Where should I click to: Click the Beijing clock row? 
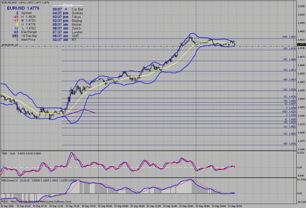coord(68,21)
